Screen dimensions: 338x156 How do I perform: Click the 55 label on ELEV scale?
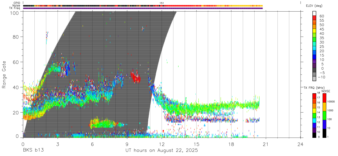pyautogui.click(x=321, y=21)
